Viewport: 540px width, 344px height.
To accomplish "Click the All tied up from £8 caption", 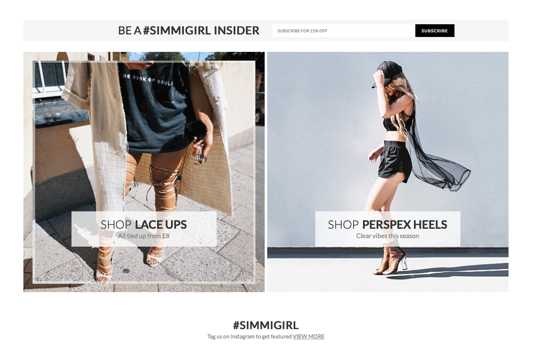I will [x=144, y=236].
